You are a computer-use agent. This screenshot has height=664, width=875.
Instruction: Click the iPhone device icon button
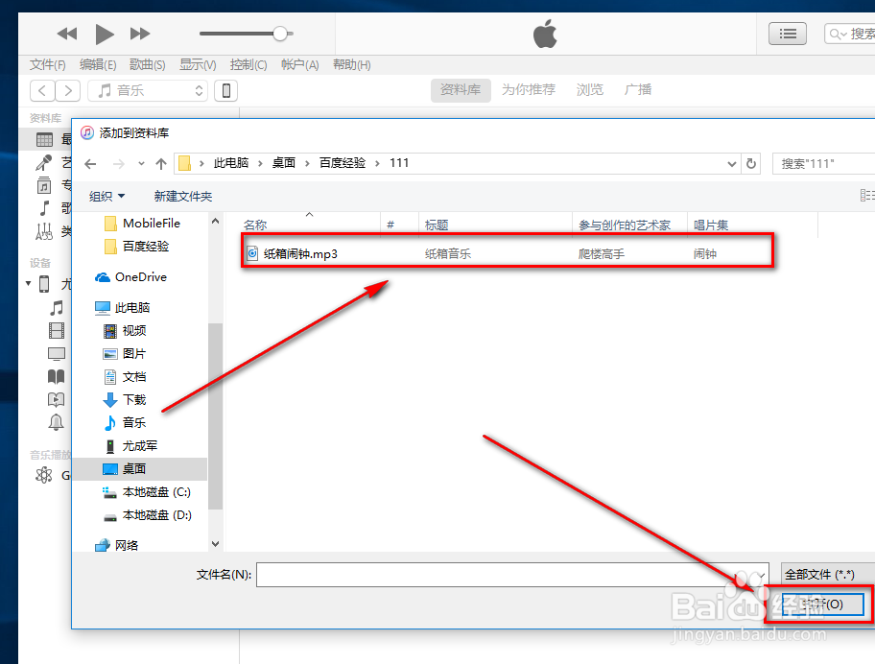coord(226,90)
